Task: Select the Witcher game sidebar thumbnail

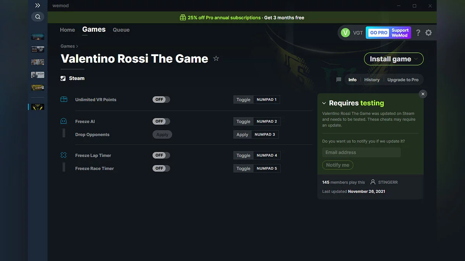Action: click(38, 75)
